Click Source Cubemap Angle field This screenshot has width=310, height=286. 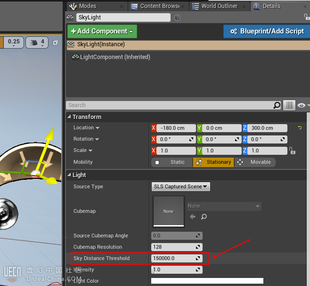177,236
